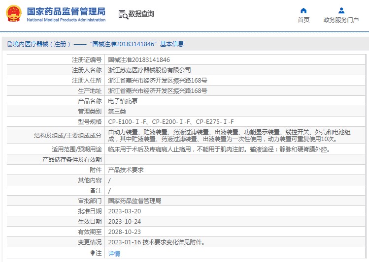Viewport: 369px width, 262px height.
Task: Click the lightbulb icon beside 注
Action: 93,253
